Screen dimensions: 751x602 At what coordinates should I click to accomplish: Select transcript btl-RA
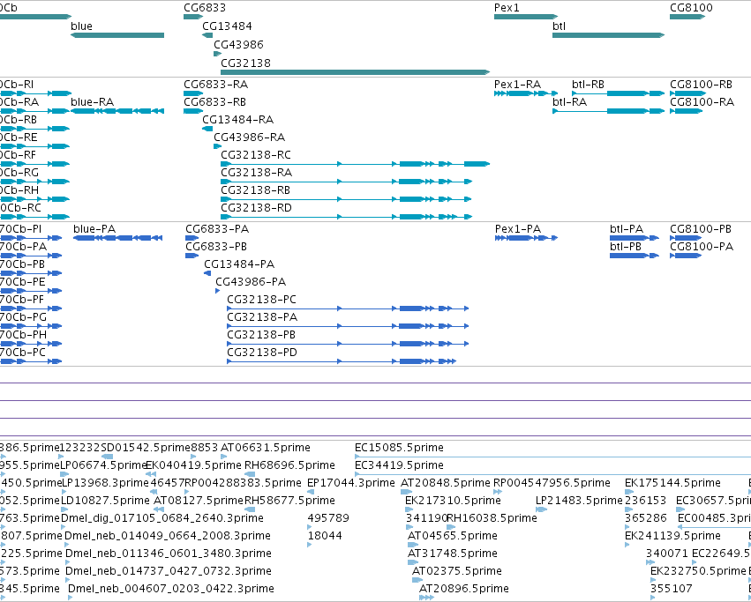(x=609, y=111)
